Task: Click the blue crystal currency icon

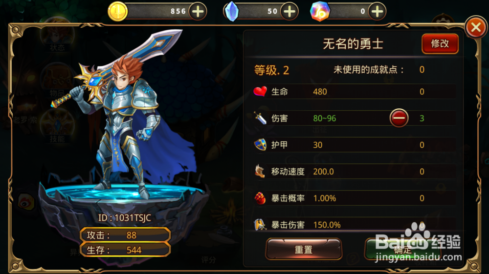Action: coord(232,12)
